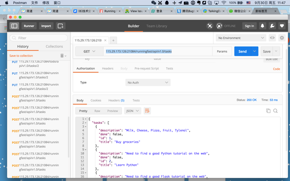Open the request Tests tab
The height and width of the screenshot is (181, 290).
click(169, 68)
